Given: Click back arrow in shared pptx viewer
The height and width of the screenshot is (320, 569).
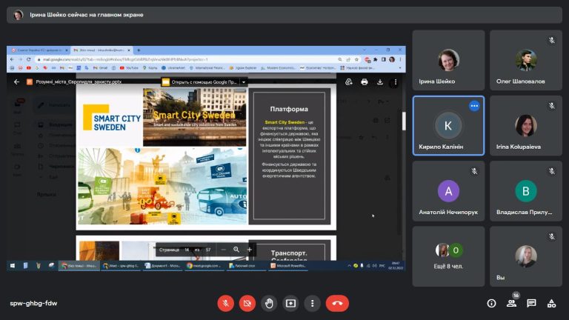Looking at the screenshot, I should coord(16,82).
